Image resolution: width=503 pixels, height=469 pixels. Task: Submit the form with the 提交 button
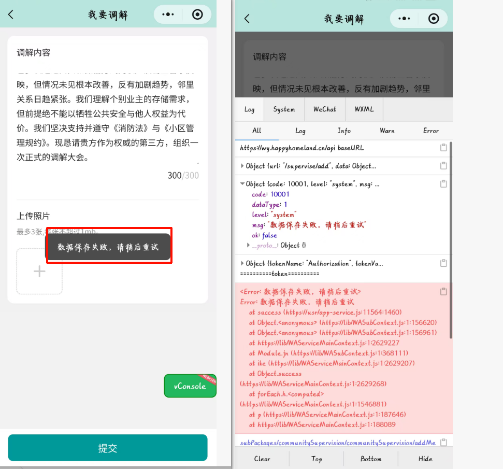(108, 448)
